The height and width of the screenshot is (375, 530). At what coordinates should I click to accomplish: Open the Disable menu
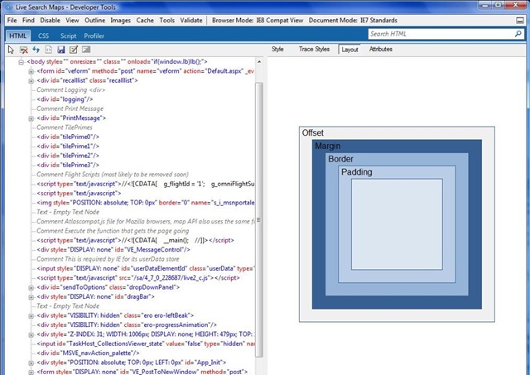coord(50,20)
